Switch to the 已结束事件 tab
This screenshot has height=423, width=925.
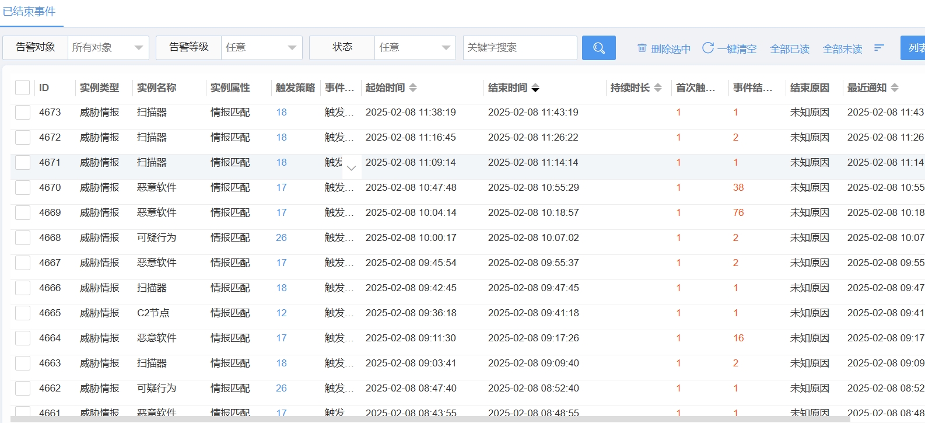29,12
